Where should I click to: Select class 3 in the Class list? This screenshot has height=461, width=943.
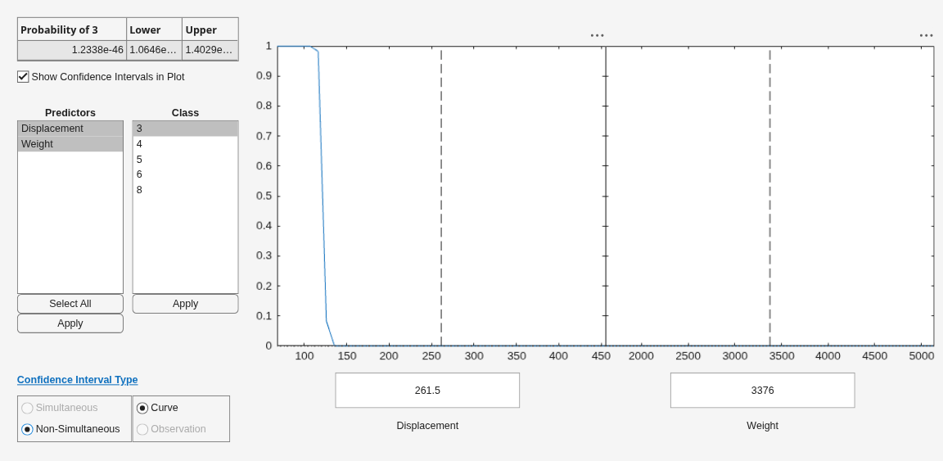click(185, 129)
